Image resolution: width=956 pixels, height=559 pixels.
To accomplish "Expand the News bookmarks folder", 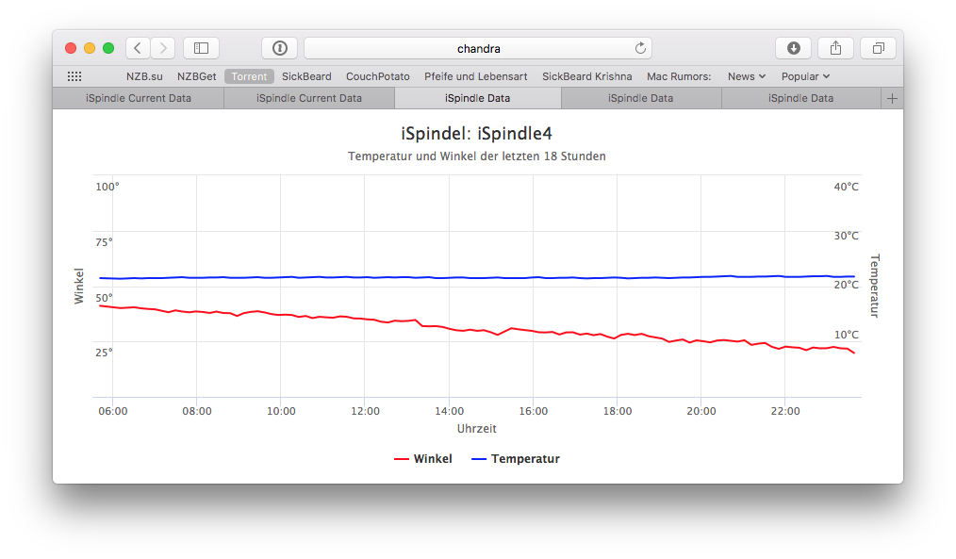I will pyautogui.click(x=746, y=76).
